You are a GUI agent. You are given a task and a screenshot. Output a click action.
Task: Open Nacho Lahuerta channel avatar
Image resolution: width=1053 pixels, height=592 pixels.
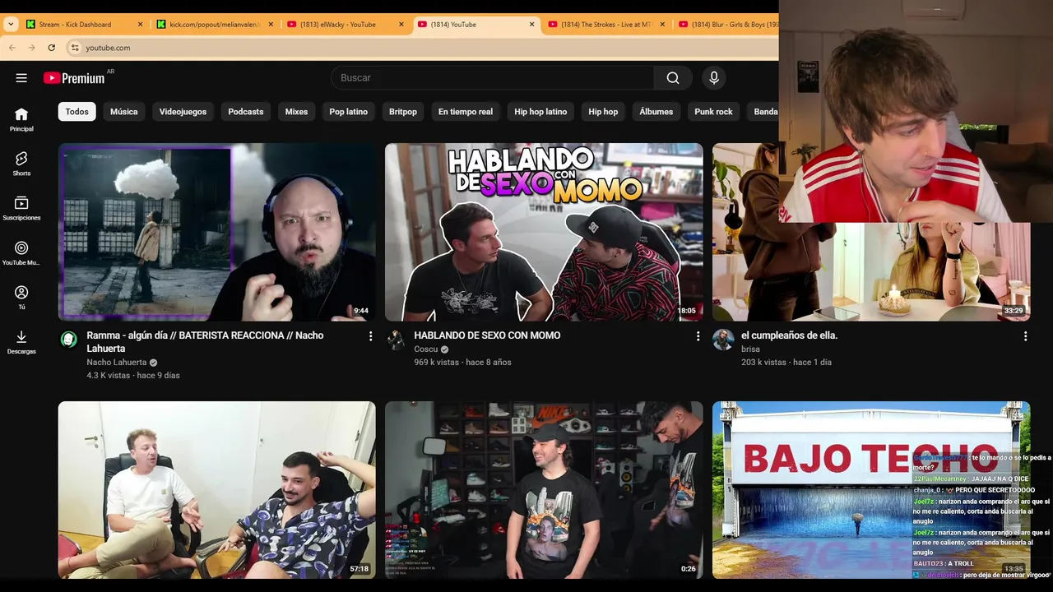coord(69,340)
